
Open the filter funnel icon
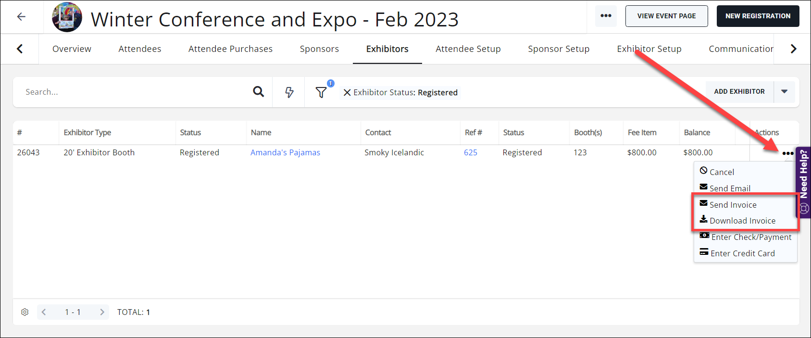(321, 92)
